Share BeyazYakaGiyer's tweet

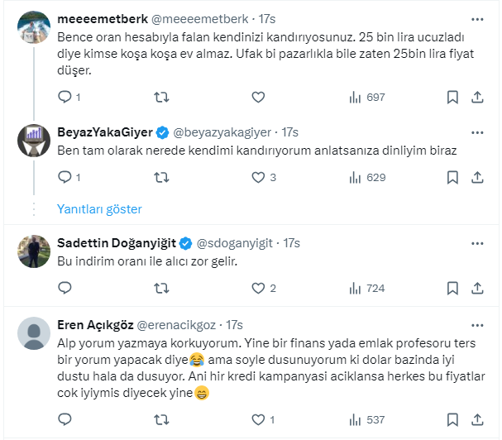477,177
